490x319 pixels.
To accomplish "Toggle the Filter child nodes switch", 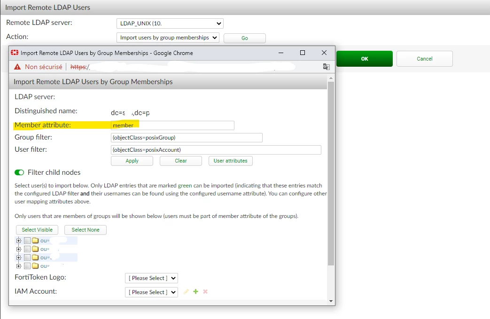I will (x=19, y=172).
